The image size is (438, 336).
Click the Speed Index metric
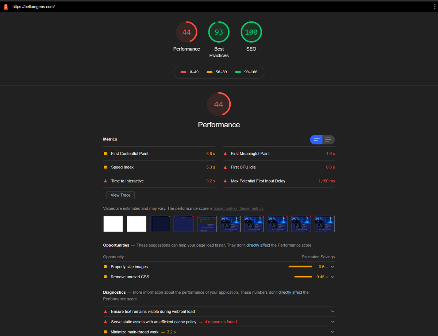tap(159, 167)
